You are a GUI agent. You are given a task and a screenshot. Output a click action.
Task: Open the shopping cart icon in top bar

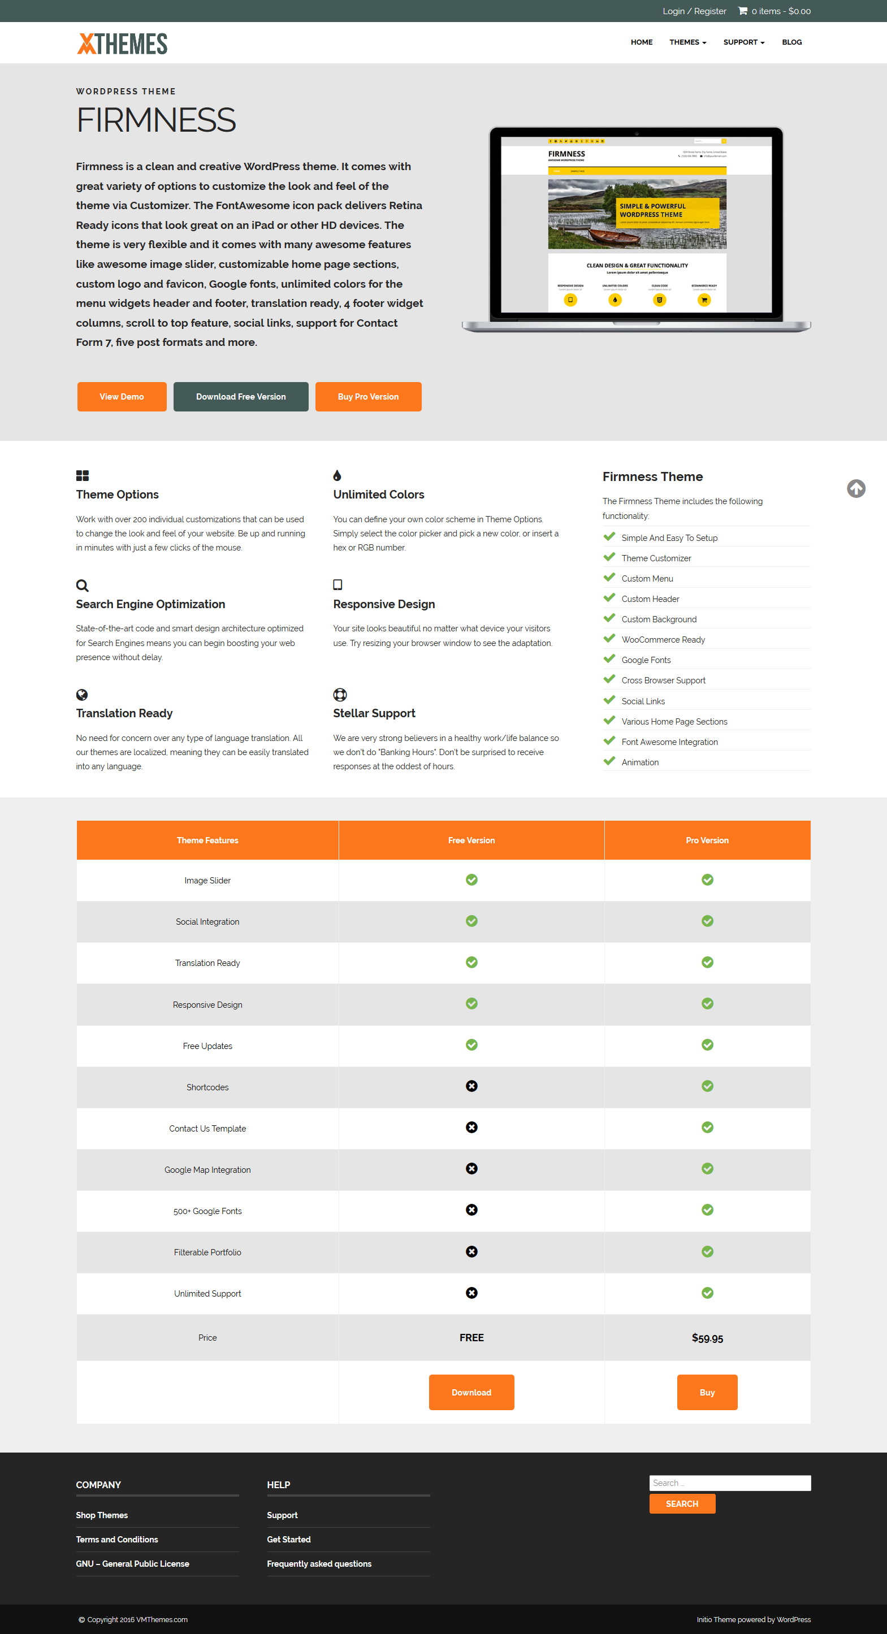tap(742, 11)
